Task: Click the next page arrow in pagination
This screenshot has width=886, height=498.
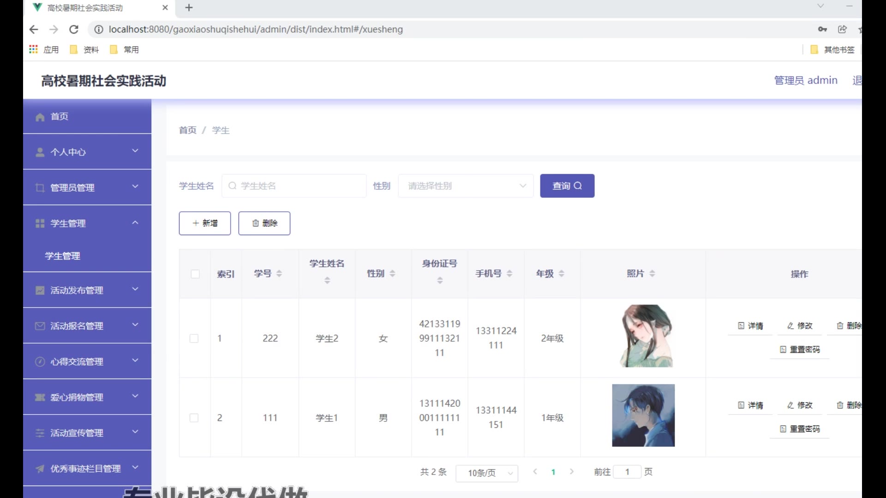Action: pos(572,472)
